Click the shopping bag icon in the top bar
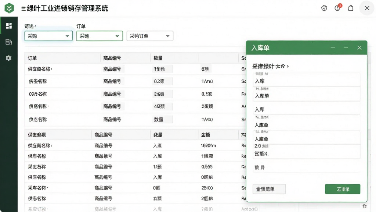376x212 pixels. (351, 8)
